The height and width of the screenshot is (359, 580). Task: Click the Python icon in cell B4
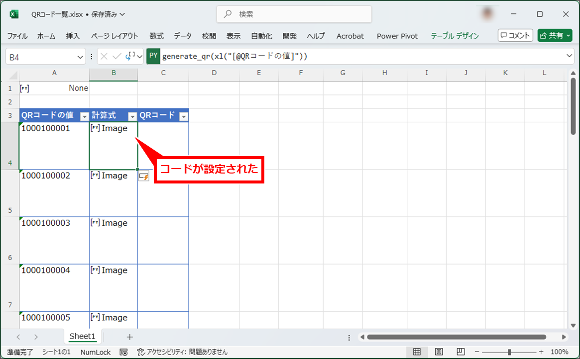point(96,128)
